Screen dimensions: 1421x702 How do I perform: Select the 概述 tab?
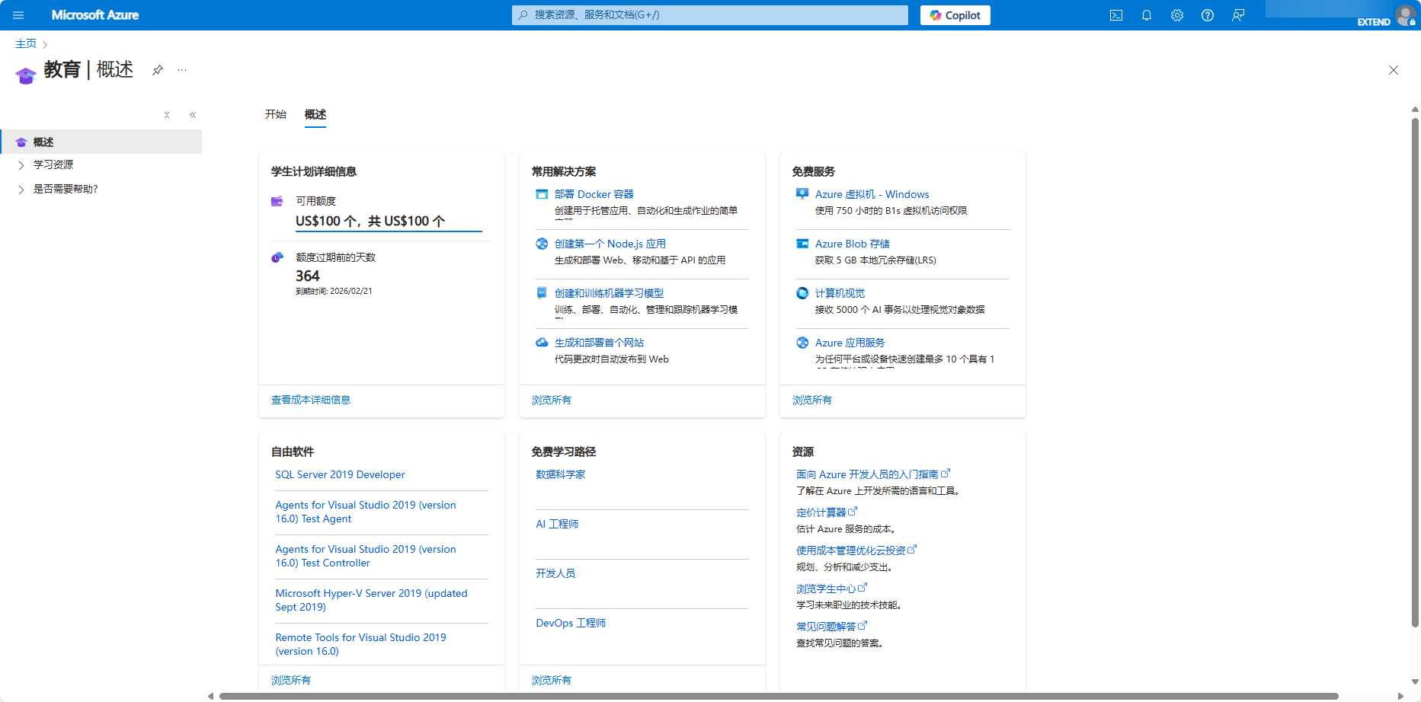pyautogui.click(x=315, y=114)
